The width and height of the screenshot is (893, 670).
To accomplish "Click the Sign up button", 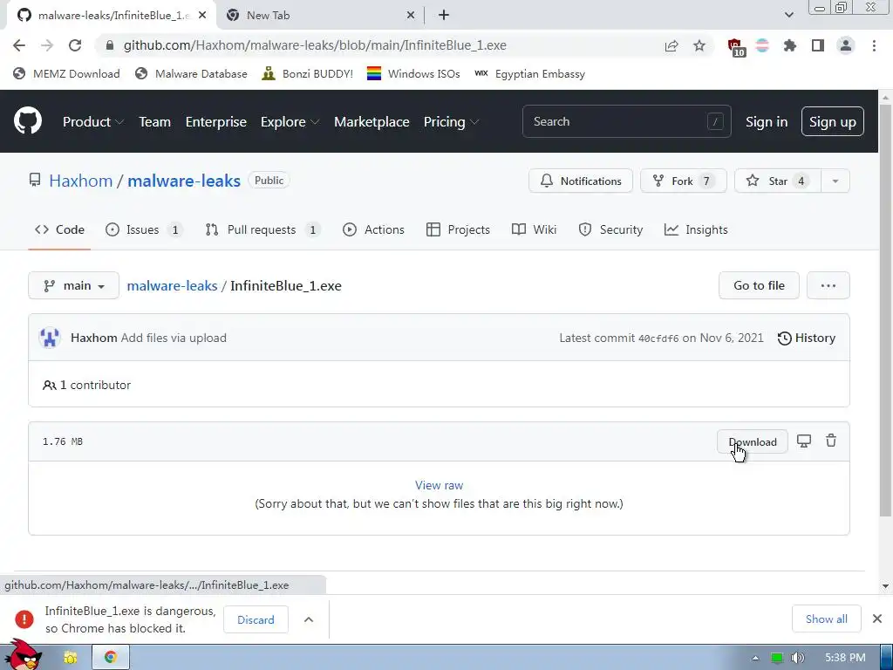I will tap(833, 121).
